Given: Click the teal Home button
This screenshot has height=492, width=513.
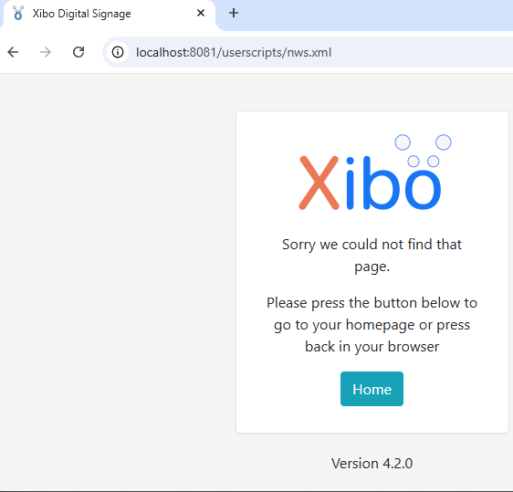Looking at the screenshot, I should [372, 389].
